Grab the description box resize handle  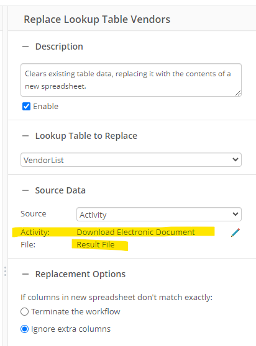[x=238, y=94]
